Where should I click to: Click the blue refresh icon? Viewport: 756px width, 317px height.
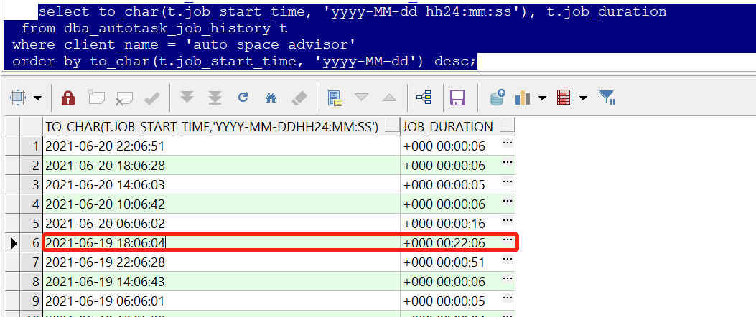243,98
